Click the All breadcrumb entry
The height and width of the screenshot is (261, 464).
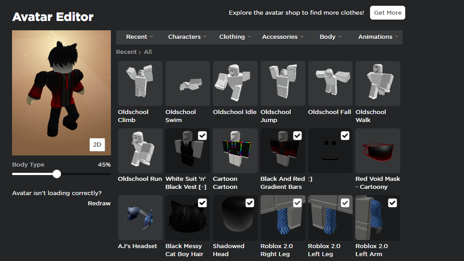148,52
